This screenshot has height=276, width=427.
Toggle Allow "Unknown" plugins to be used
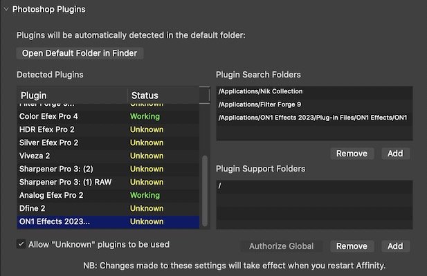click(x=21, y=244)
